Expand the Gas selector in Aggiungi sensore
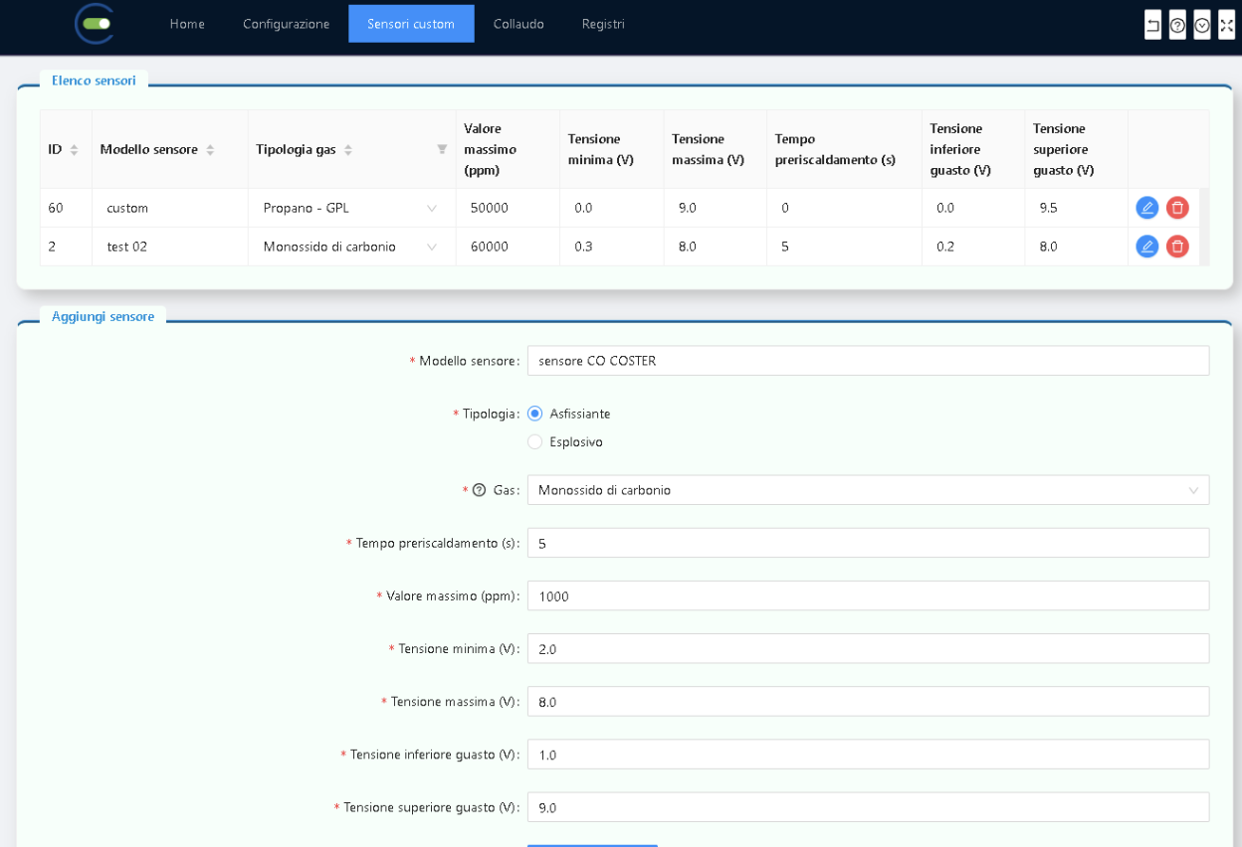 868,490
